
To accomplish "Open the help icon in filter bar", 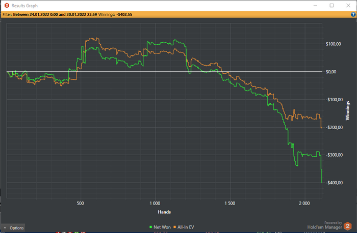I will click(353, 15).
